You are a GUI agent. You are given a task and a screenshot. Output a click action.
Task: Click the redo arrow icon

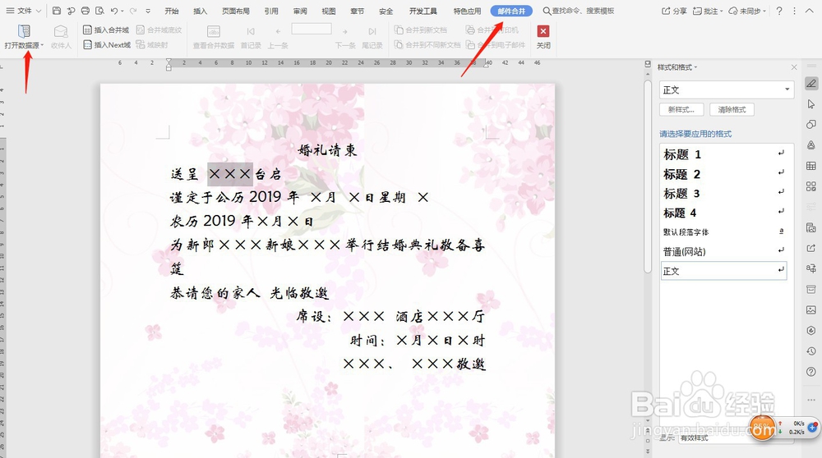tap(133, 11)
